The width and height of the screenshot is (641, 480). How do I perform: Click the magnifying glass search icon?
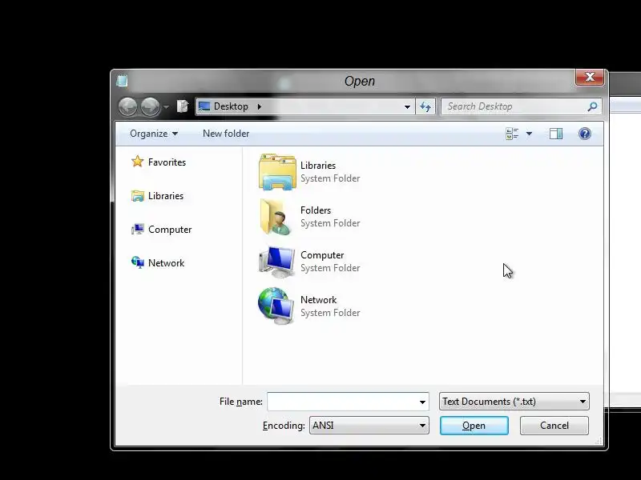(592, 106)
